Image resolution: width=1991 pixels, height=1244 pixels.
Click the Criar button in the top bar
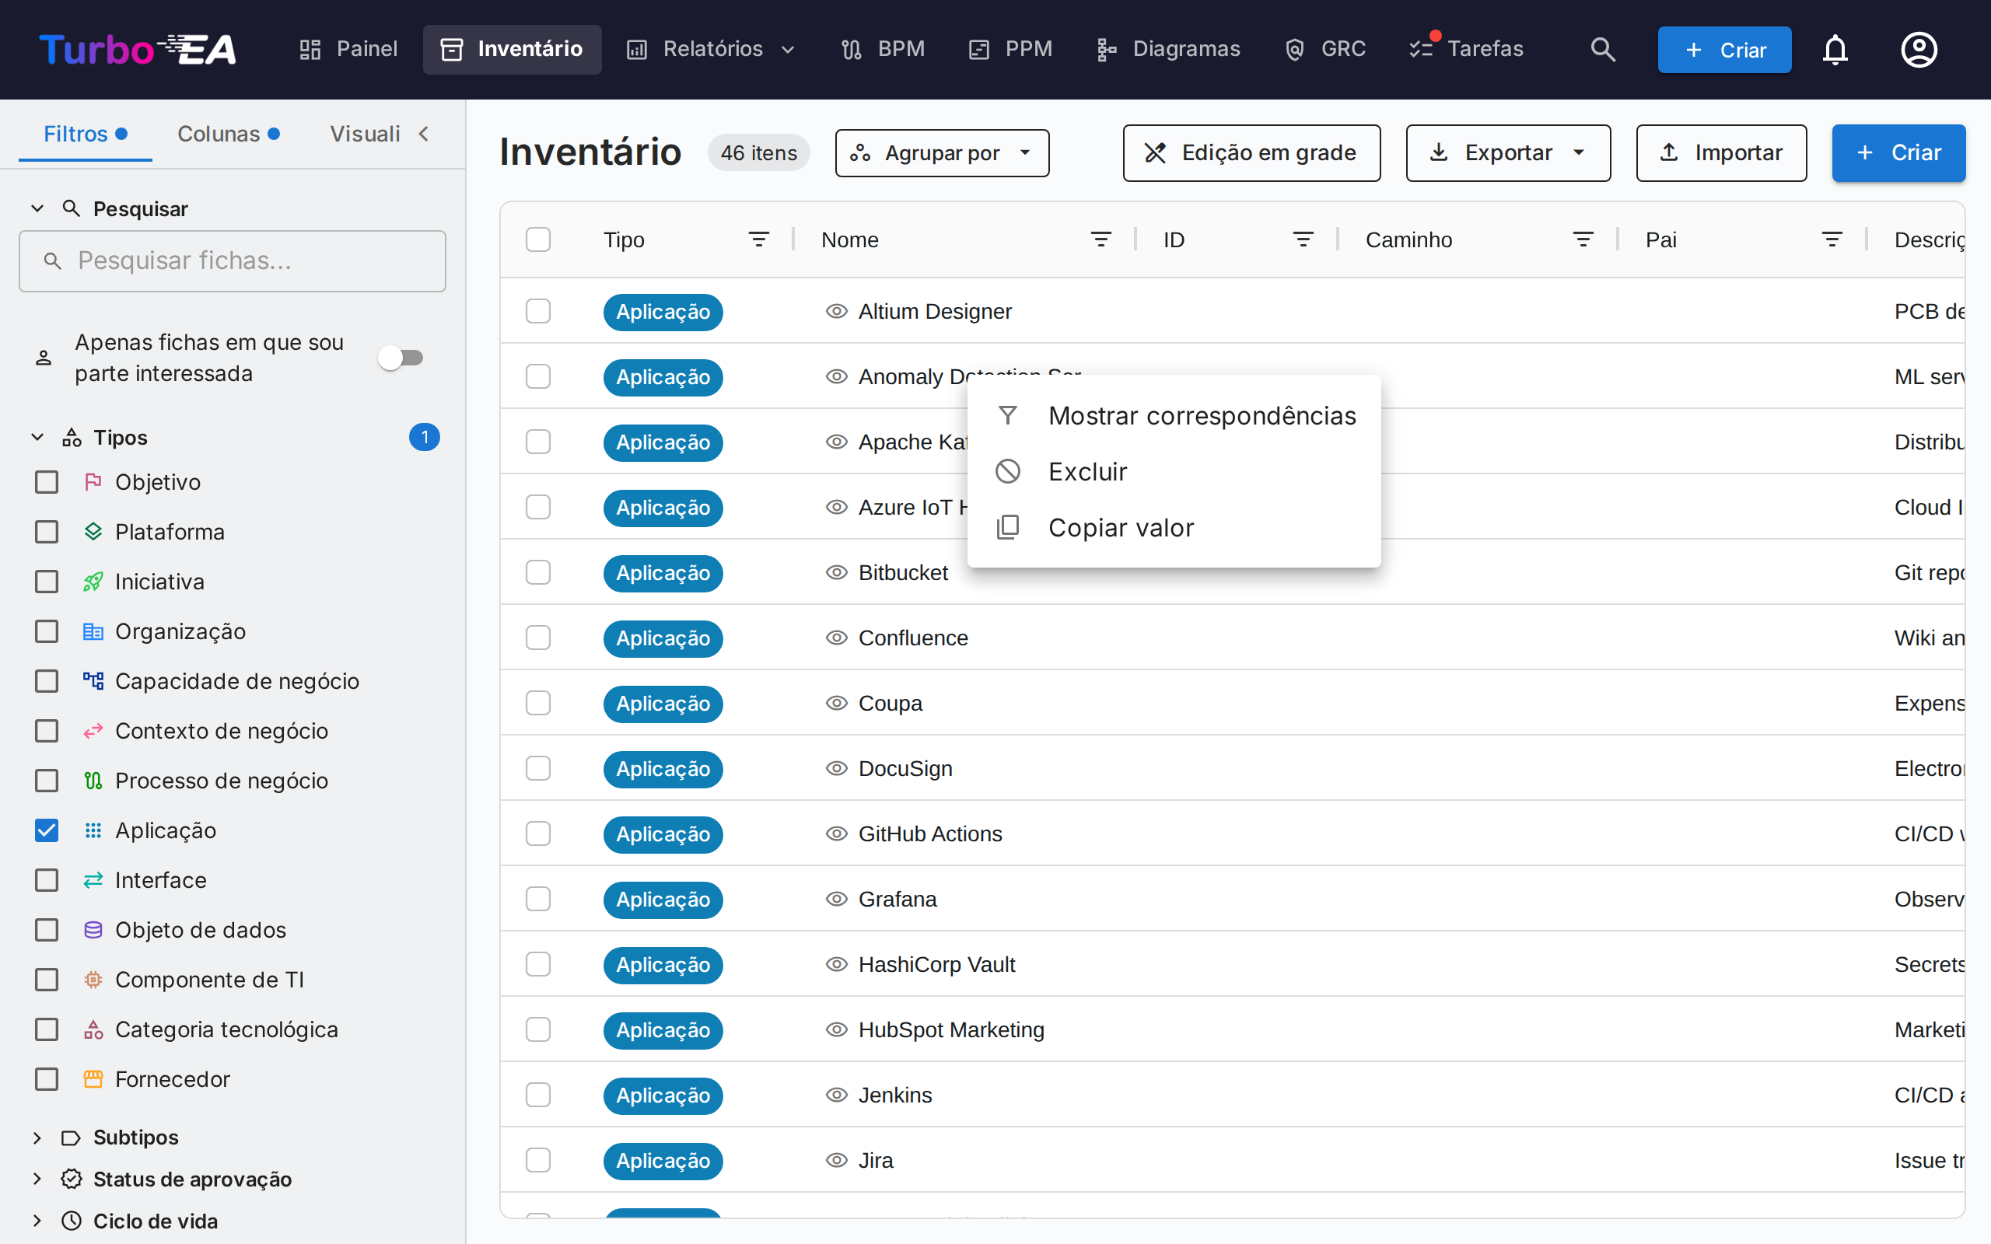(x=1724, y=49)
